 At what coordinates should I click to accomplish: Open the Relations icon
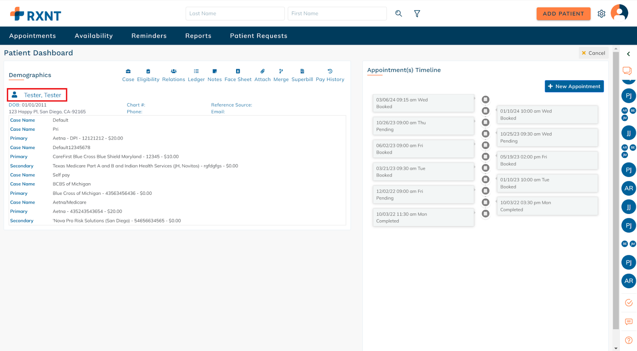(174, 71)
